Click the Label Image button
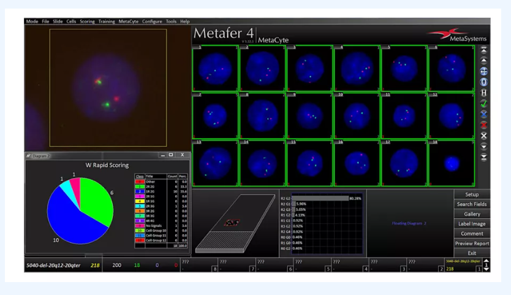 472,223
